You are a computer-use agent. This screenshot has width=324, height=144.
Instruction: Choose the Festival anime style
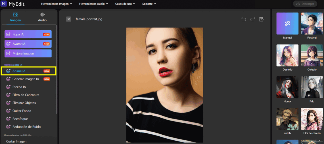click(312, 24)
